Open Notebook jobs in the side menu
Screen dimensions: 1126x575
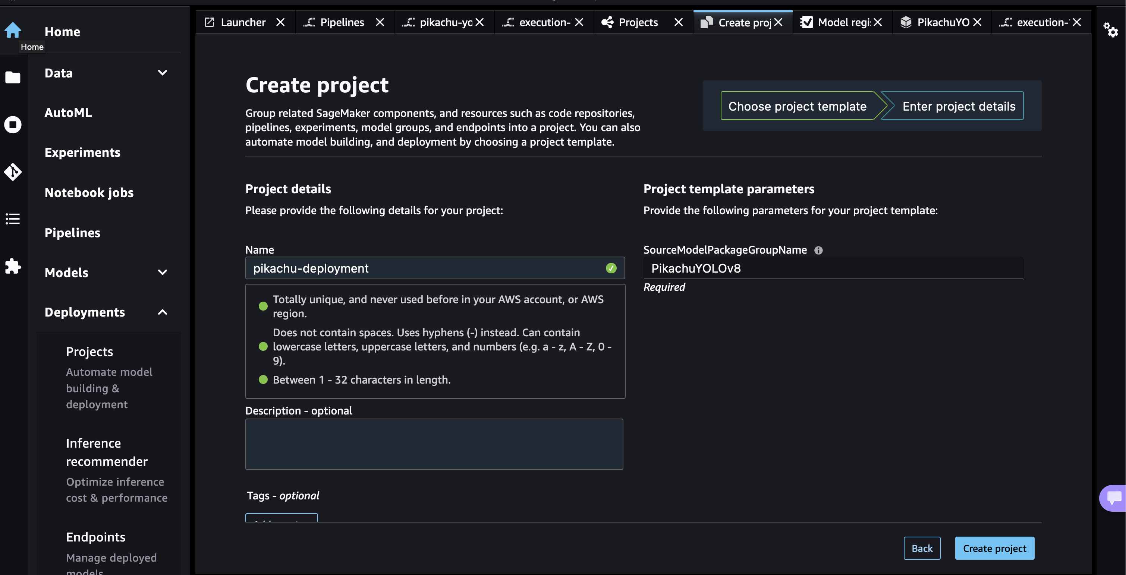tap(89, 193)
